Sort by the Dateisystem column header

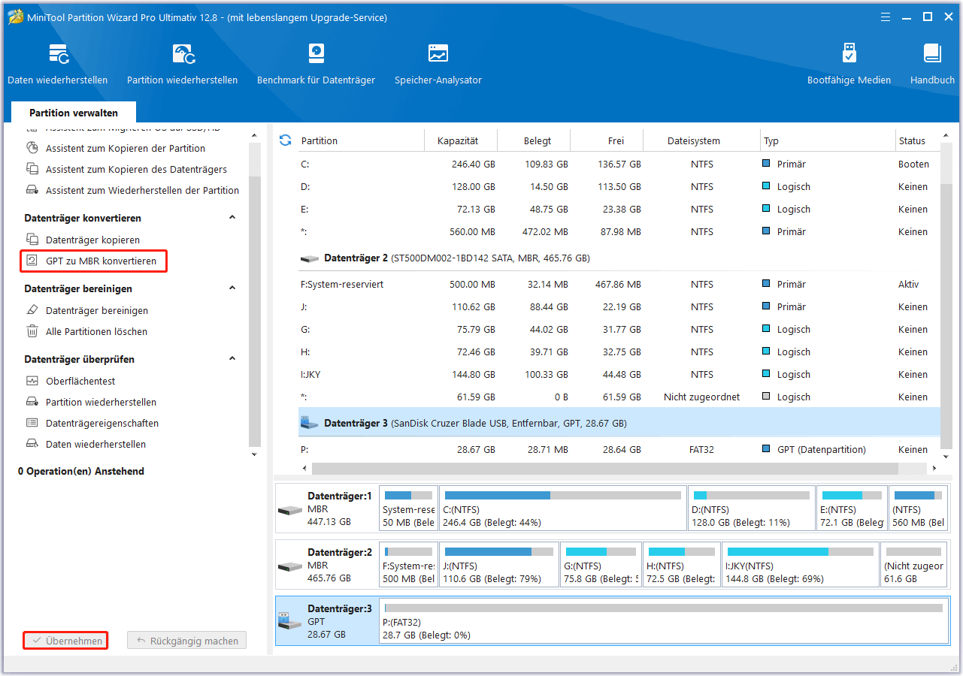(x=702, y=140)
